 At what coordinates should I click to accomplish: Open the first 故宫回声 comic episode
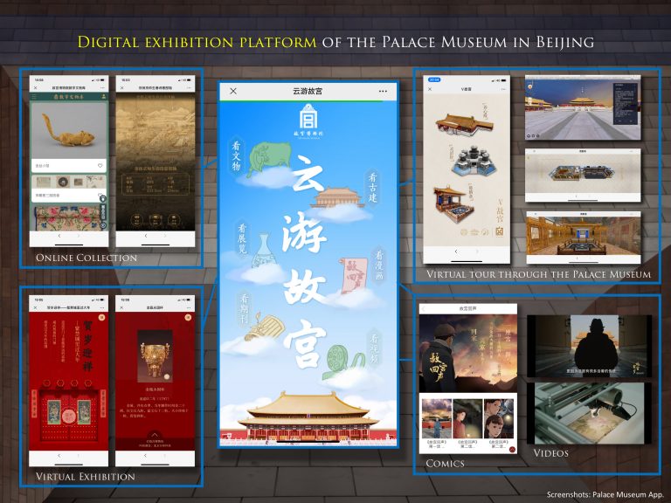437,419
